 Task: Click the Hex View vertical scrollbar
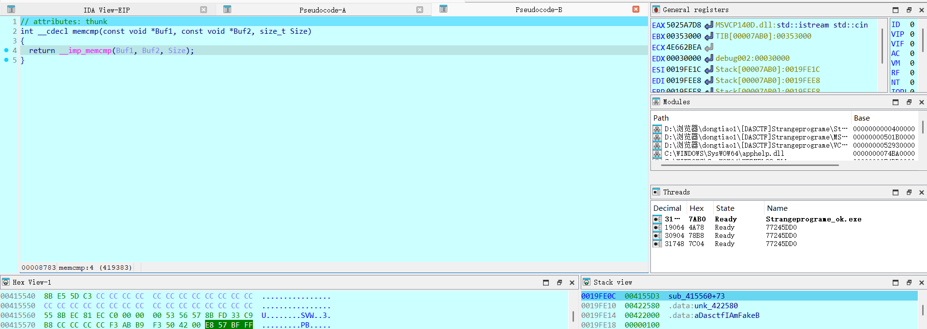[573, 316]
